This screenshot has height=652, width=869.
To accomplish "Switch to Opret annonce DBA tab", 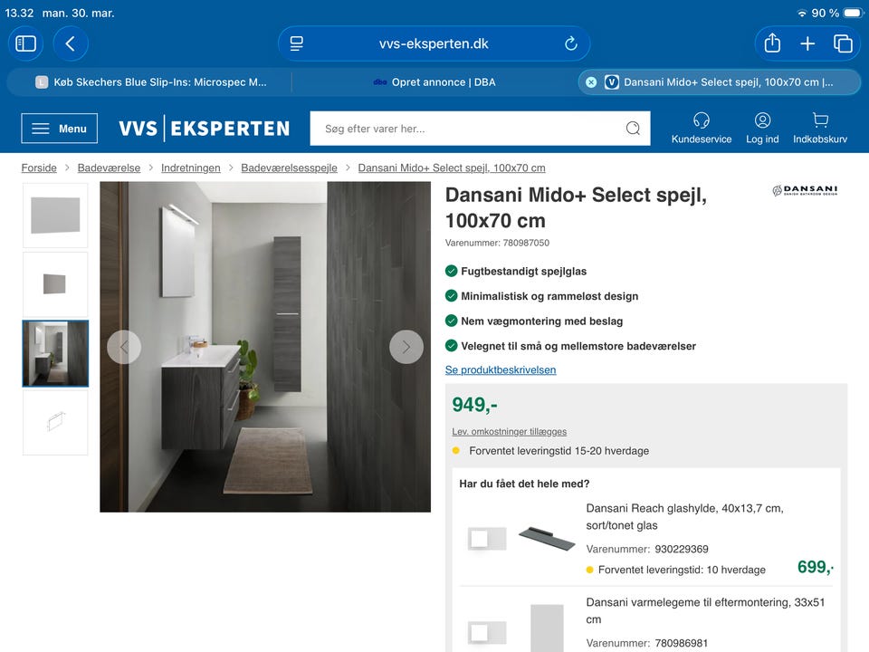I will (434, 82).
